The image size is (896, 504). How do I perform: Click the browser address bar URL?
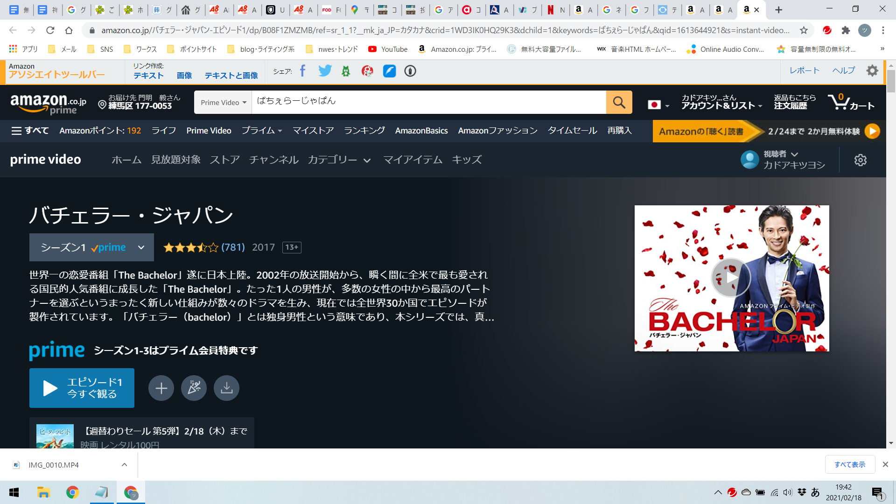click(x=445, y=30)
